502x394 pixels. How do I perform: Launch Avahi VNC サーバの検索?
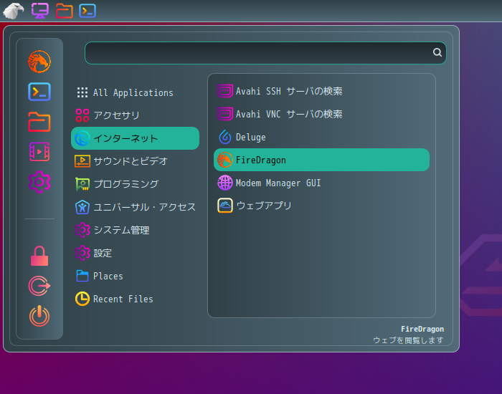[x=321, y=114]
